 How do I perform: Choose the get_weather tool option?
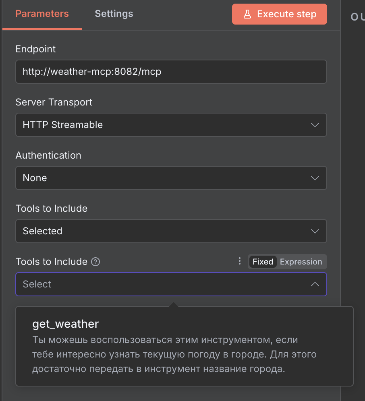coord(65,324)
